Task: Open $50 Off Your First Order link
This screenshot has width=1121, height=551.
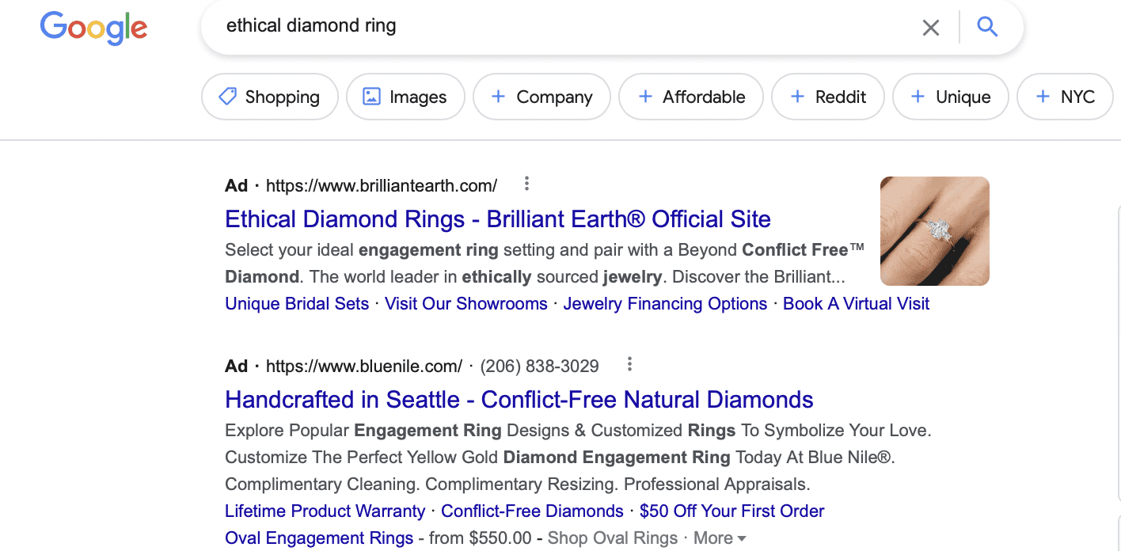Action: (x=732, y=511)
